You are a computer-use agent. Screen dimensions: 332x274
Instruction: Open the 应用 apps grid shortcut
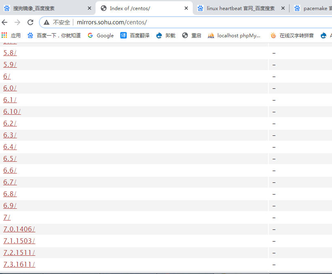(11, 35)
